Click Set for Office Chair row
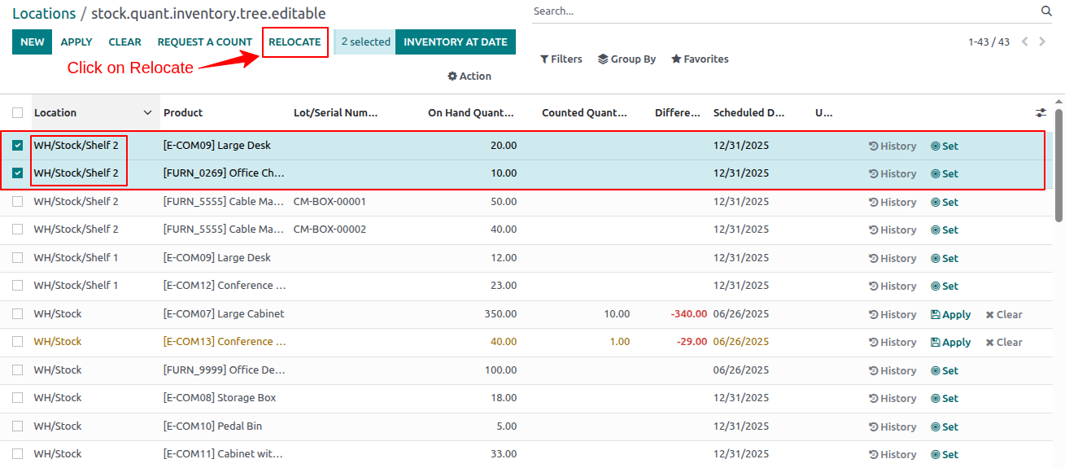This screenshot has height=468, width=1065. click(944, 174)
